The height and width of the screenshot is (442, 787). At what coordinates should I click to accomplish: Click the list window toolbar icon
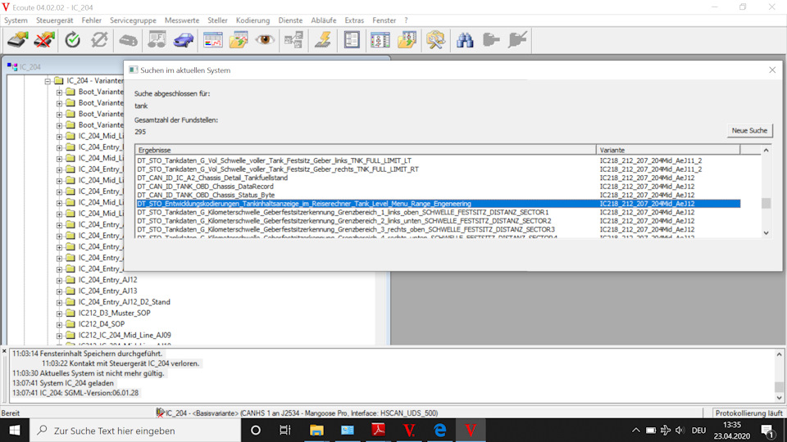click(x=352, y=39)
